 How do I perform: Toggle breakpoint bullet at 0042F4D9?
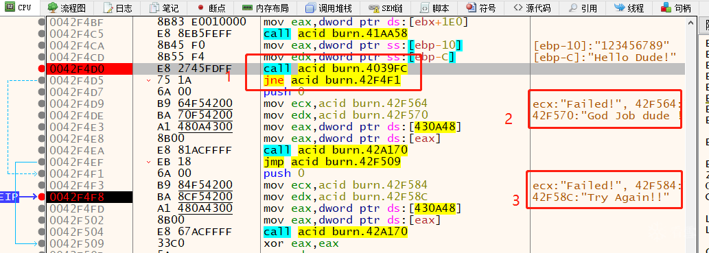coord(42,104)
